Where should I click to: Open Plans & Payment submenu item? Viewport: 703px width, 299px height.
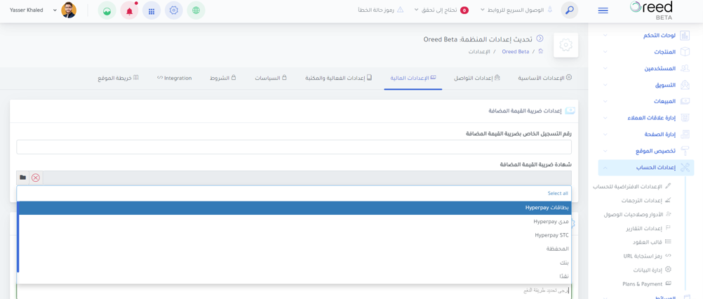pyautogui.click(x=647, y=284)
